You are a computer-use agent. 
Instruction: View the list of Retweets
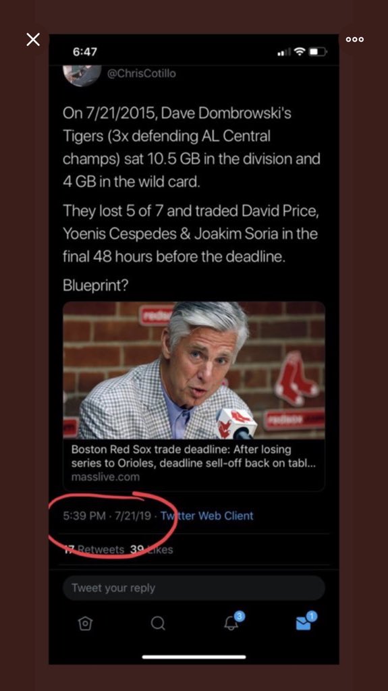click(94, 549)
